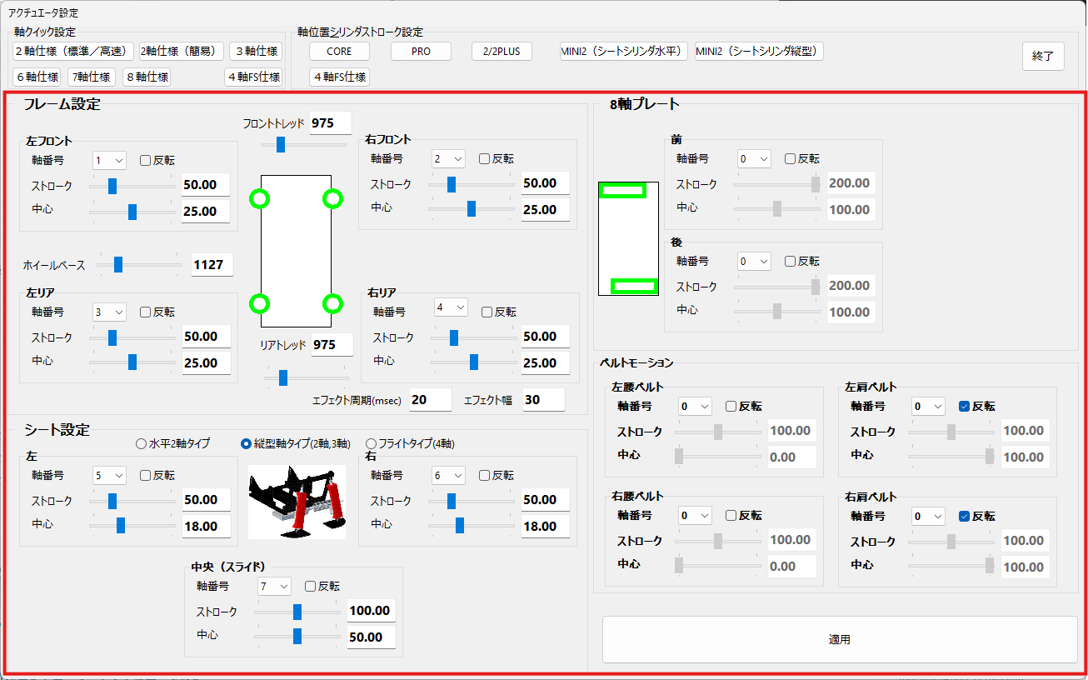The height and width of the screenshot is (680, 1088).
Task: Click the 終了 button
Action: tap(1043, 57)
